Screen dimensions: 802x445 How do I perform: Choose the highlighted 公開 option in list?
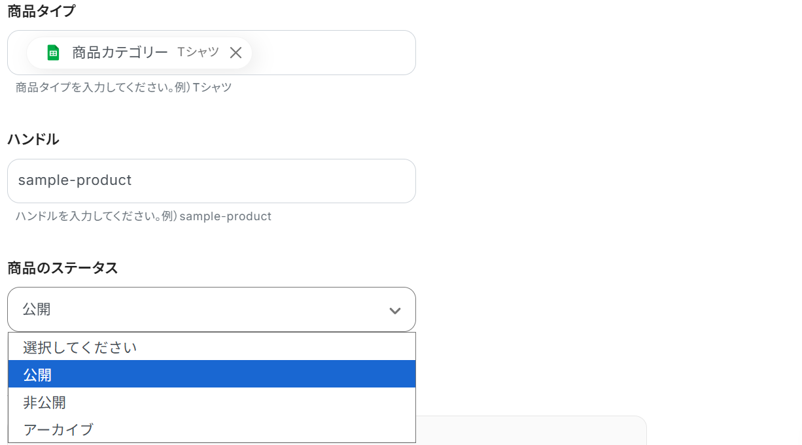37,374
